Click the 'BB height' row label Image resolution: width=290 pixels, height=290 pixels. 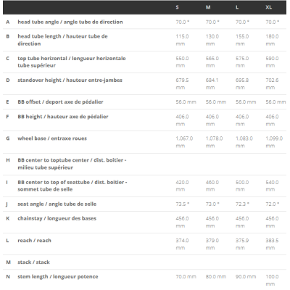click(63, 117)
